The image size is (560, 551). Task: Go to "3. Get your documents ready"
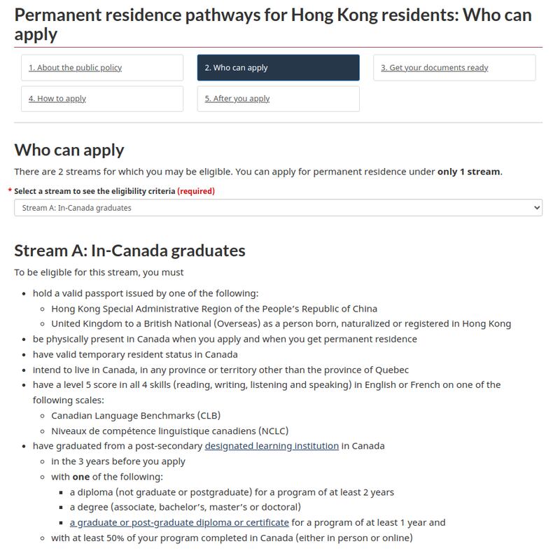tap(434, 68)
